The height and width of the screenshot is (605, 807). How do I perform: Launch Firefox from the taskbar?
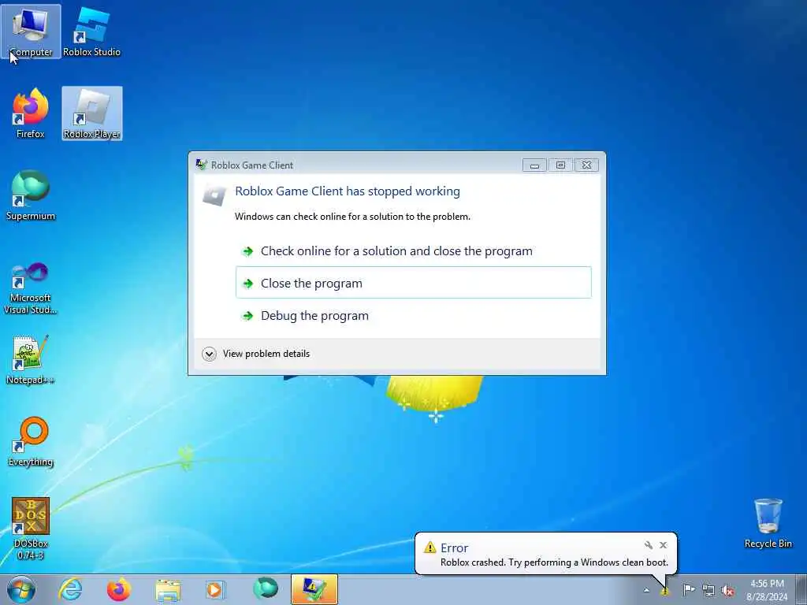(119, 589)
